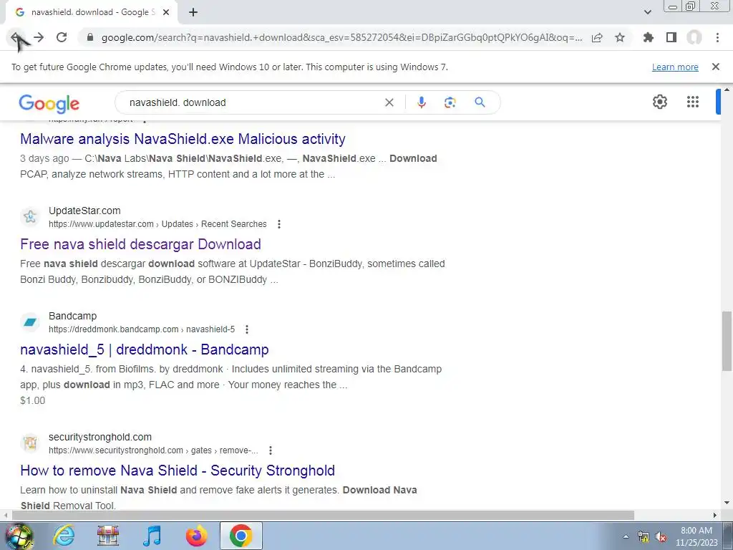
Task: Open the Chrome profile avatar
Action: click(x=694, y=37)
